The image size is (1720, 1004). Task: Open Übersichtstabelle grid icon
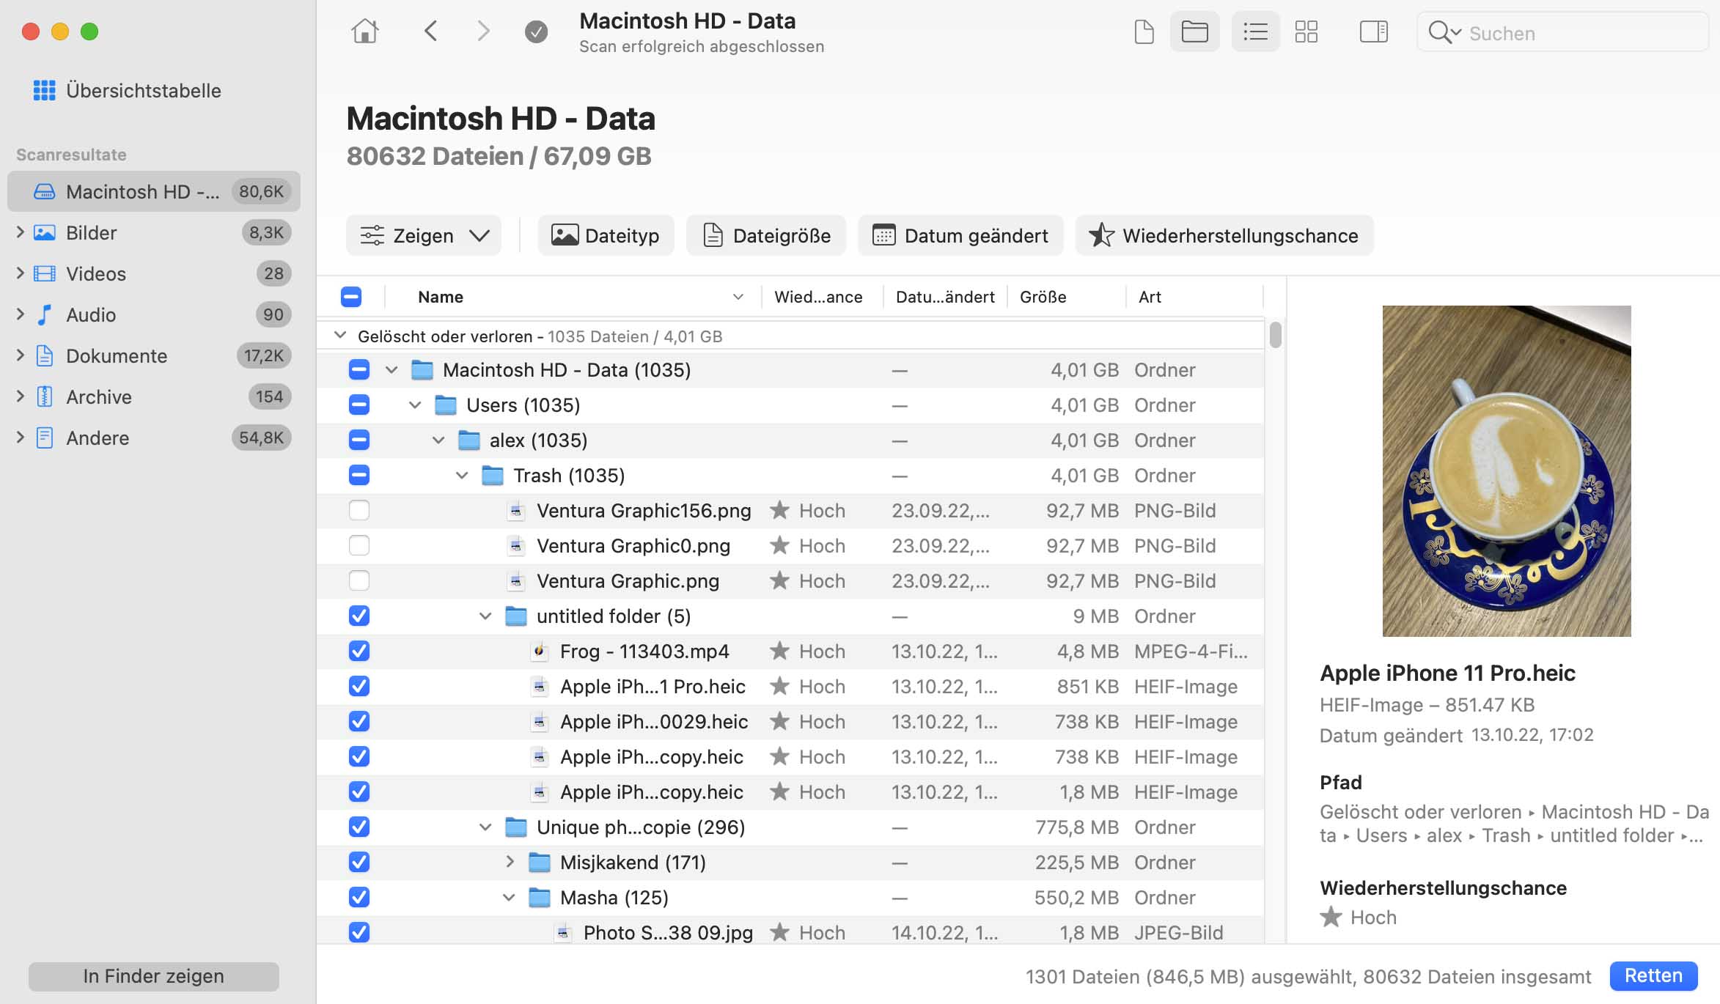(x=44, y=90)
